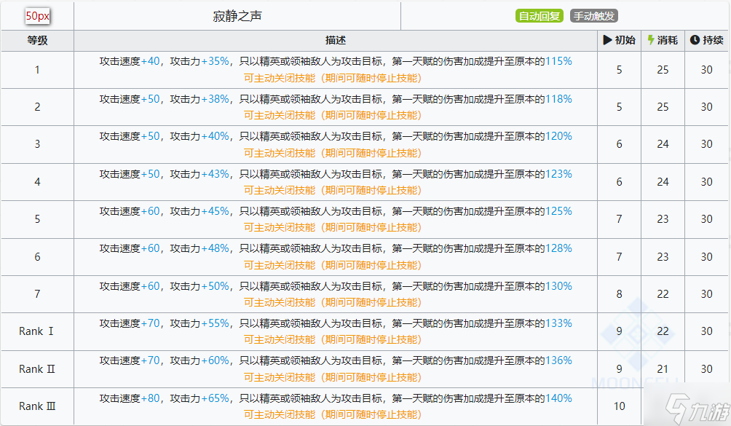This screenshot has height=426, width=731.
Task: Click the 初始 column header text
Action: tap(625, 40)
